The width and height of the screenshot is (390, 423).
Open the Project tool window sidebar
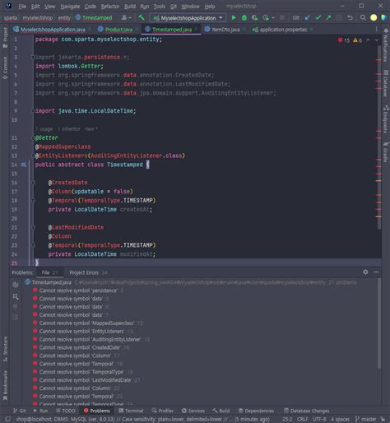pos(5,38)
